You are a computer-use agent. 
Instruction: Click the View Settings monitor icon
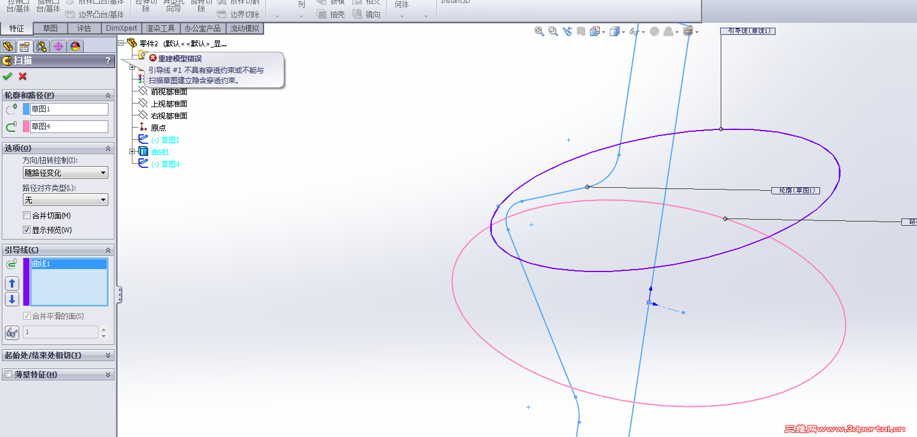(688, 31)
